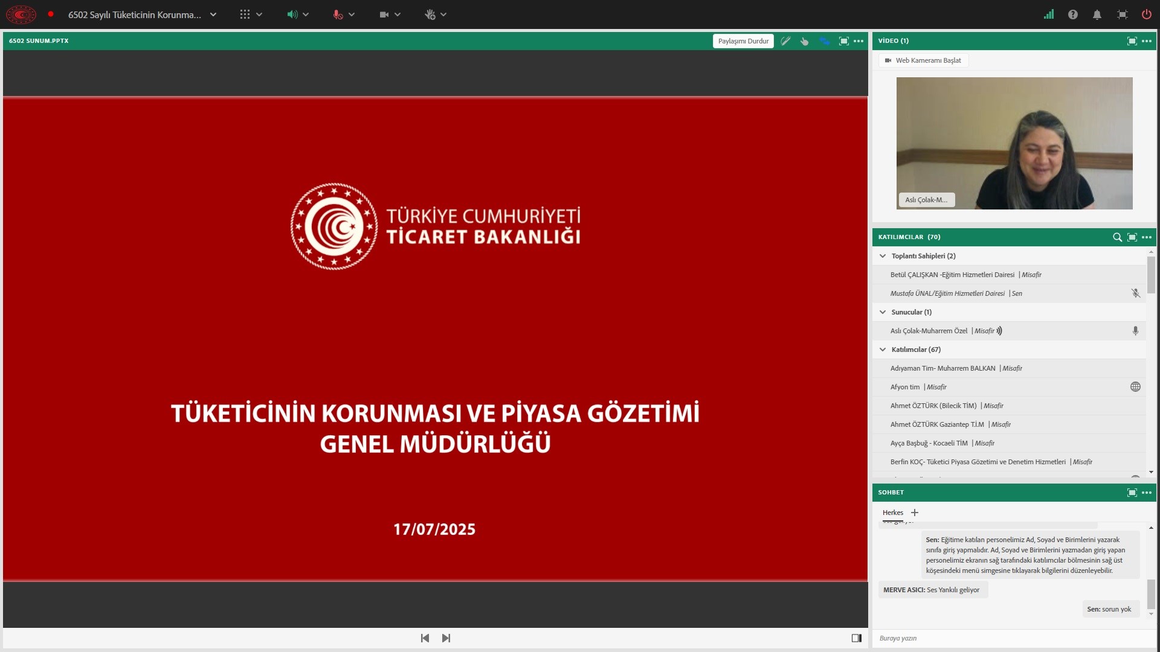Go to the previous slide
Viewport: 1160px width, 652px height.
click(425, 638)
